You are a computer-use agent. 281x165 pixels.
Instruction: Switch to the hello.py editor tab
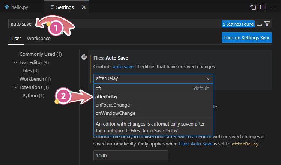(x=17, y=7)
